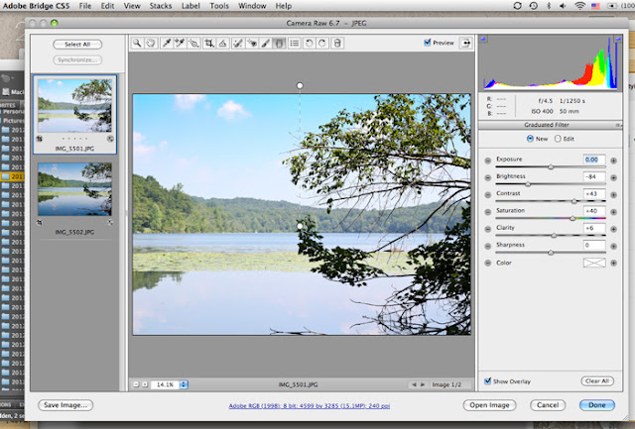Image resolution: width=635 pixels, height=429 pixels.
Task: Click the Cancel button
Action: (x=548, y=405)
